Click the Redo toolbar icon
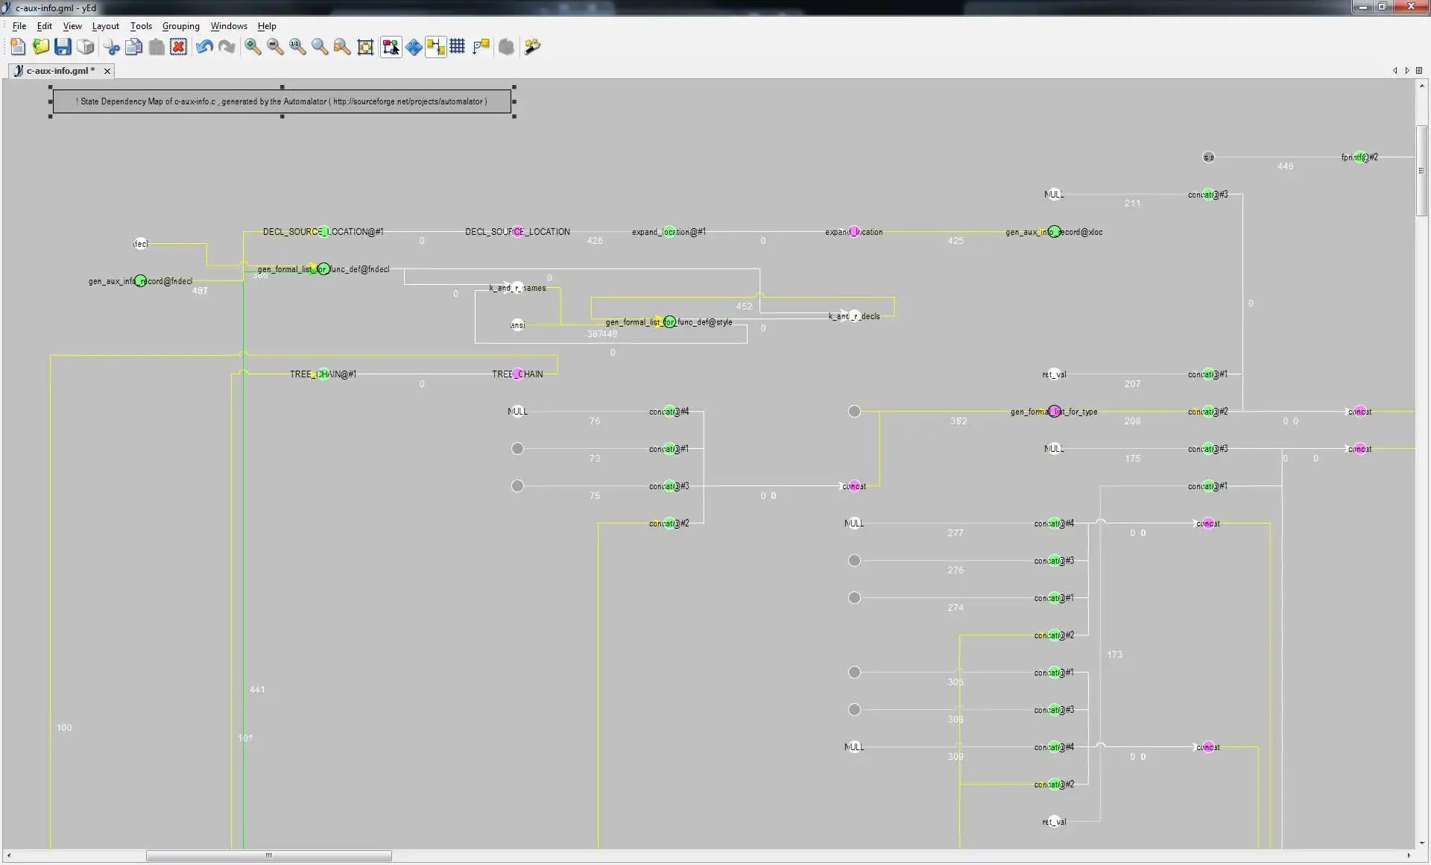The height and width of the screenshot is (865, 1431). coord(226,46)
